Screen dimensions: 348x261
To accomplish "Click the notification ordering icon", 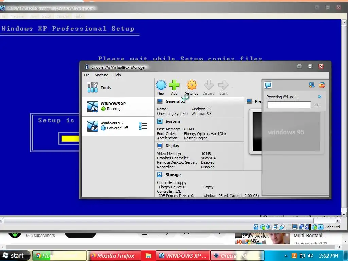I will pyautogui.click(x=312, y=85).
